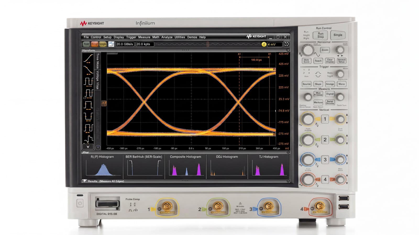
Task: Toggle the hardware Run Stop key
Action: click(x=321, y=35)
